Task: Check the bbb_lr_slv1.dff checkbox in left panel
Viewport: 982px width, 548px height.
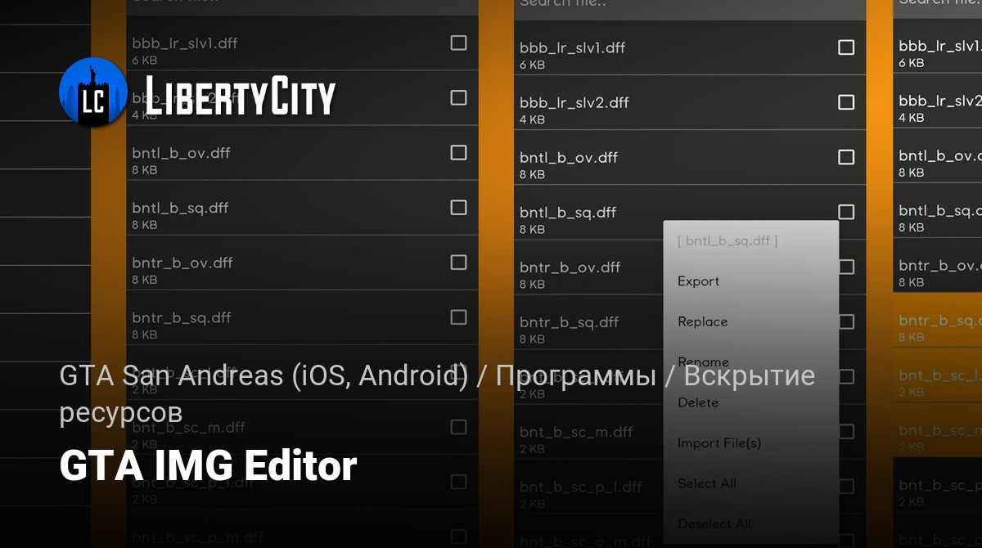Action: (459, 43)
